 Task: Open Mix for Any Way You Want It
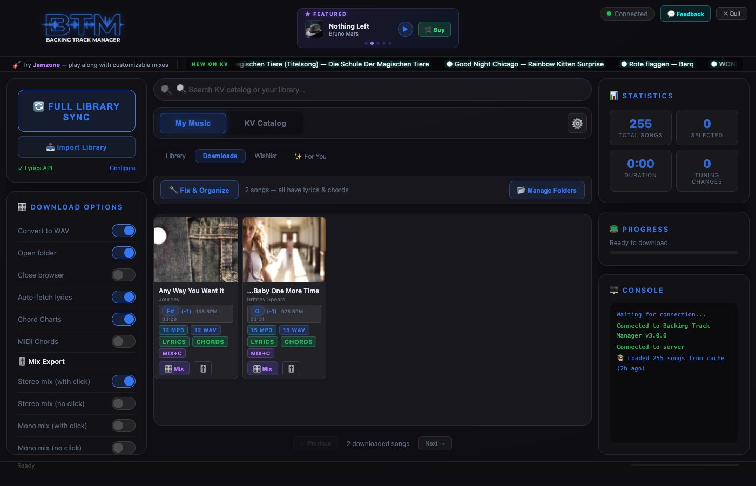coord(174,368)
